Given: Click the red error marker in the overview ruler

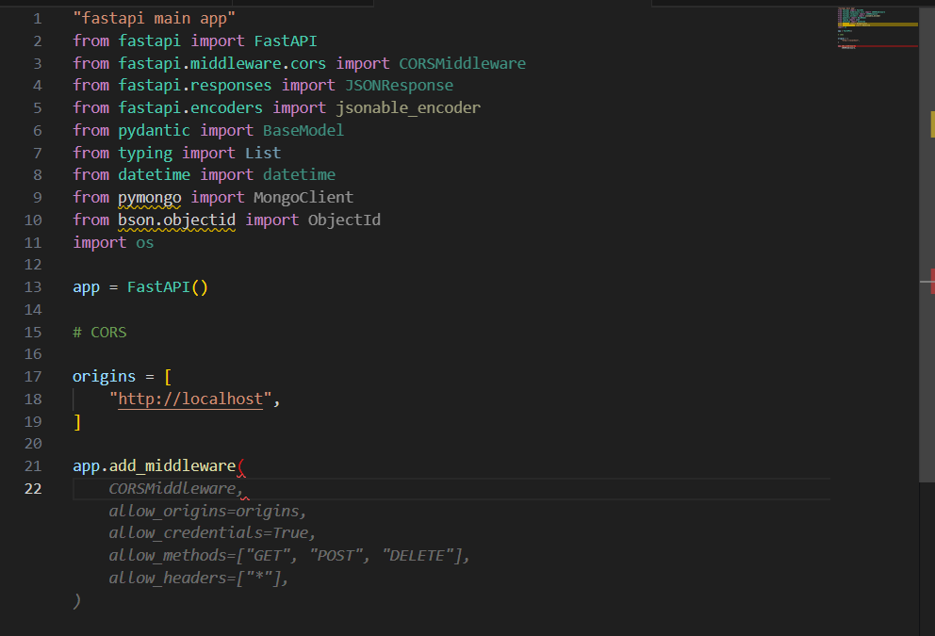Looking at the screenshot, I should point(932,282).
